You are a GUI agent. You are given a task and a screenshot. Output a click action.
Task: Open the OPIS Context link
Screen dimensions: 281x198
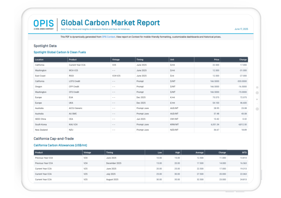[x=108, y=37]
